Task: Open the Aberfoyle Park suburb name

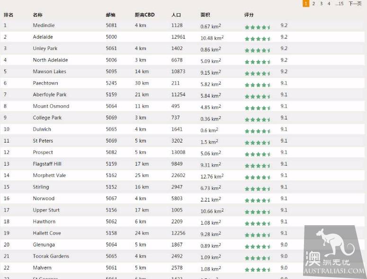Action: [x=50, y=95]
